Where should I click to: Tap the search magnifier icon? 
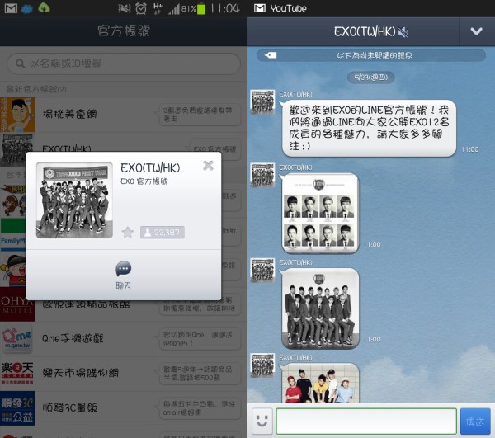coord(20,64)
